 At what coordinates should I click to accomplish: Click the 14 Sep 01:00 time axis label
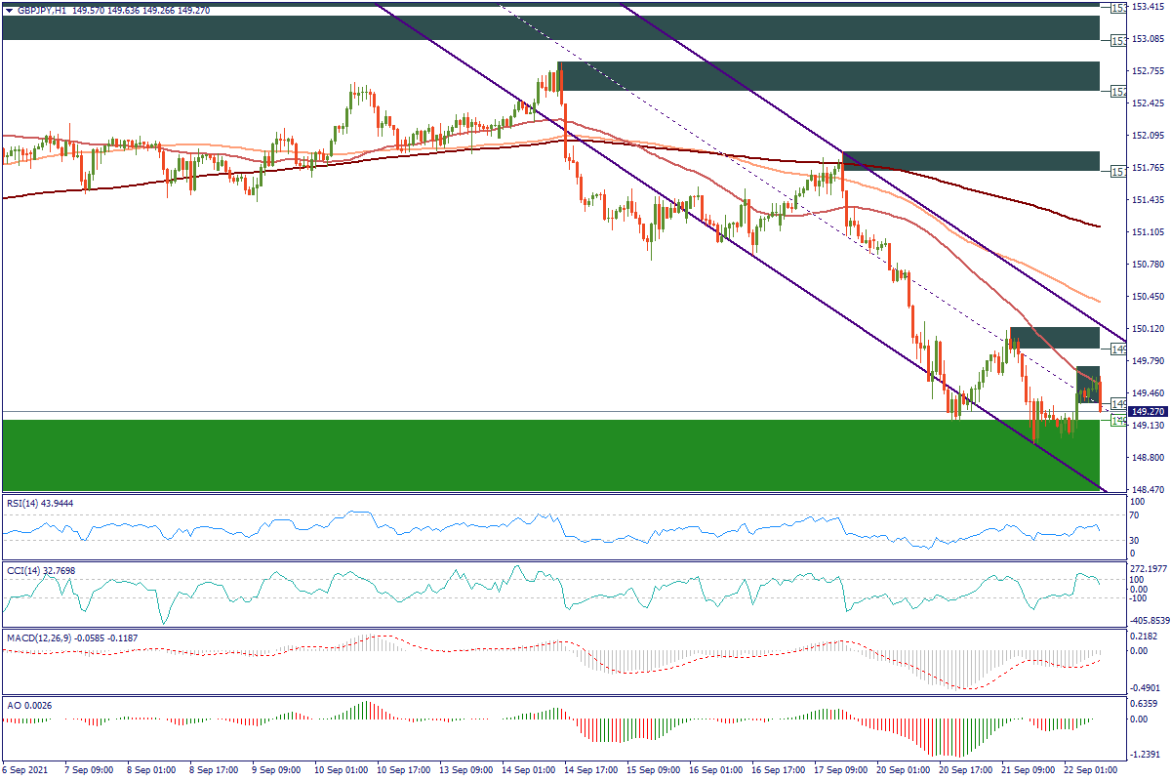531,770
